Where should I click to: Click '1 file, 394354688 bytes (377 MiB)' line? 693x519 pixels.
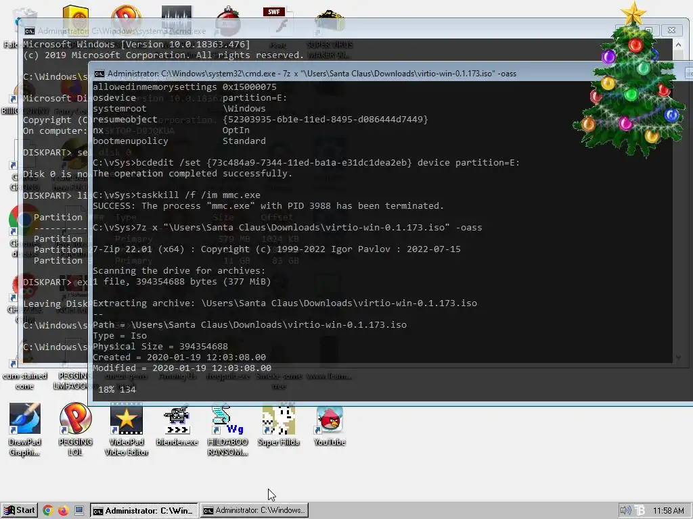[181, 282]
